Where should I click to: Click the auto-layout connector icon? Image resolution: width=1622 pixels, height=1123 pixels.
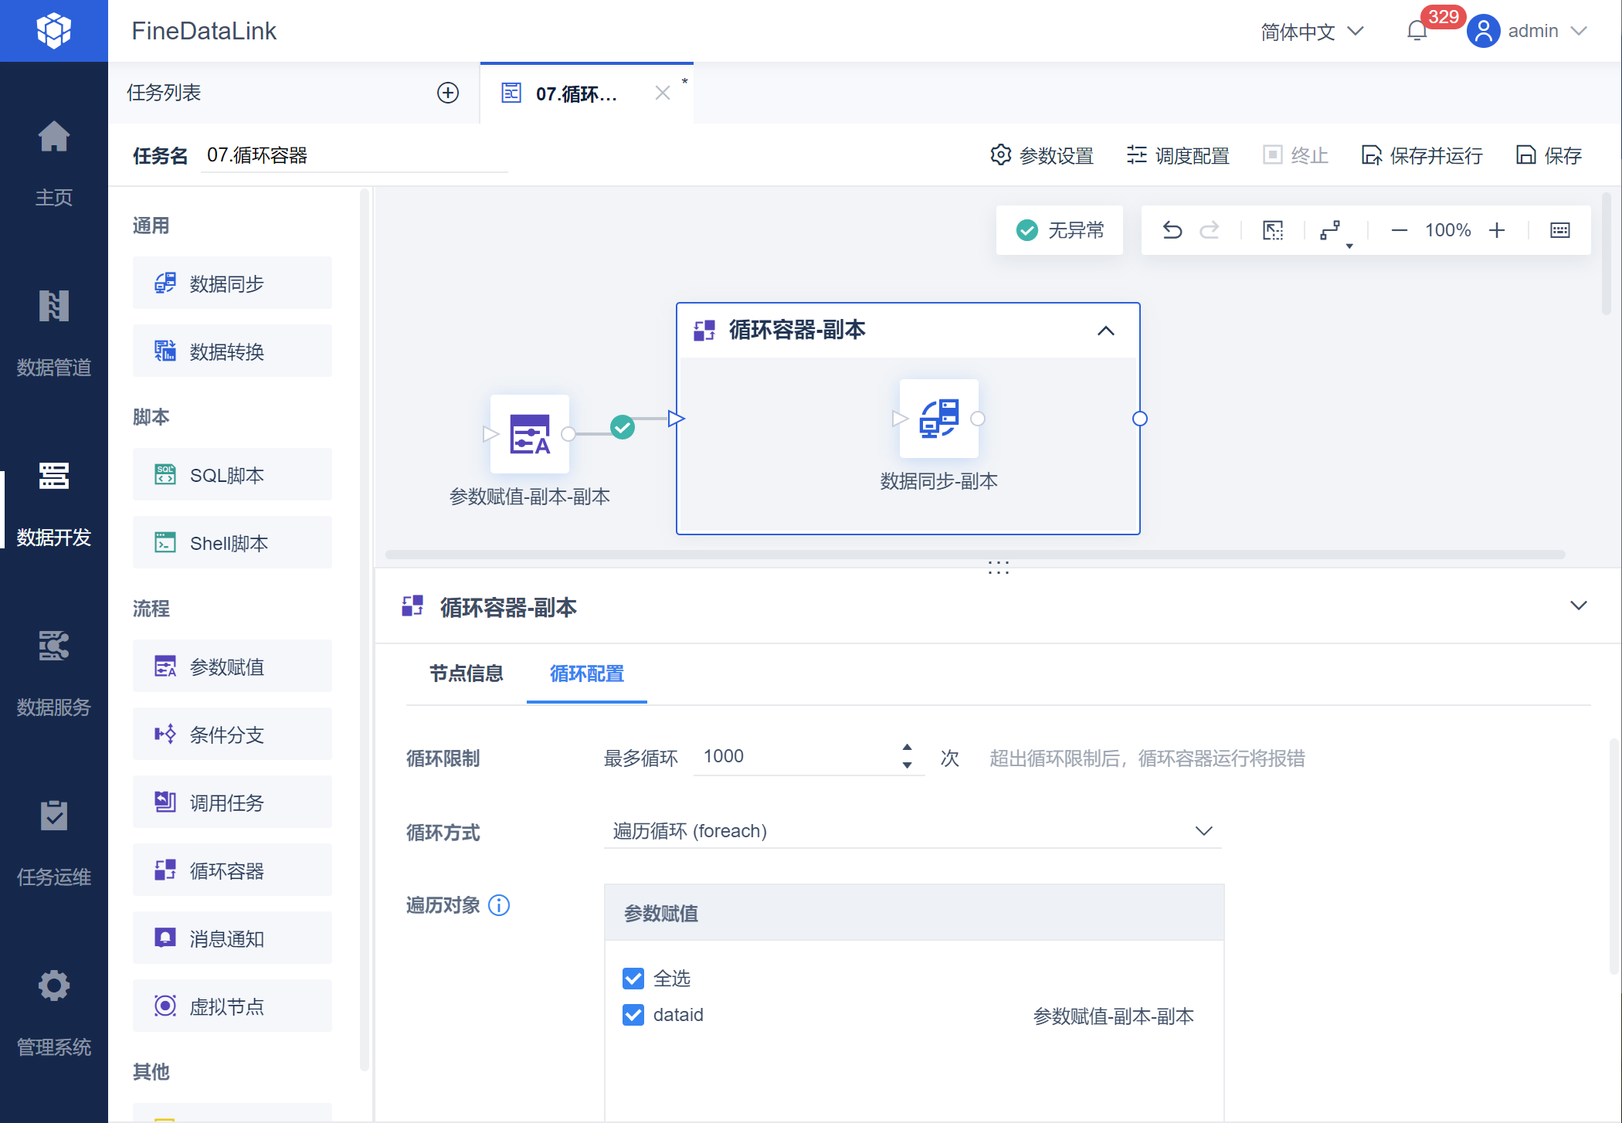click(1330, 230)
